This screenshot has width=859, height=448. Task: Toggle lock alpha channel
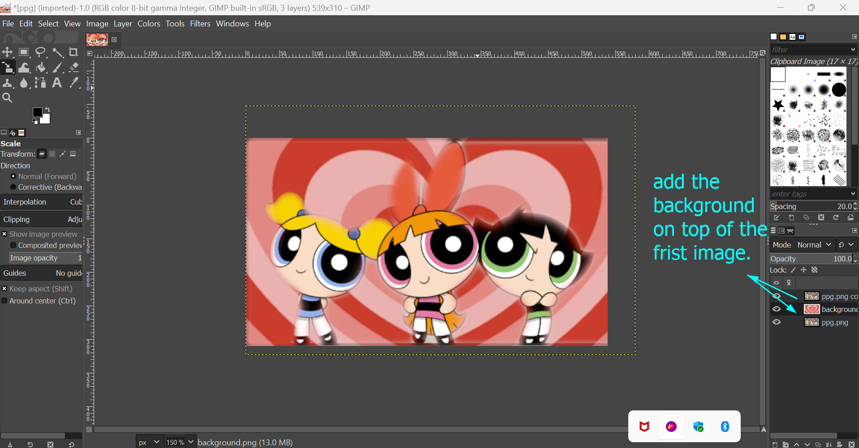pos(815,270)
